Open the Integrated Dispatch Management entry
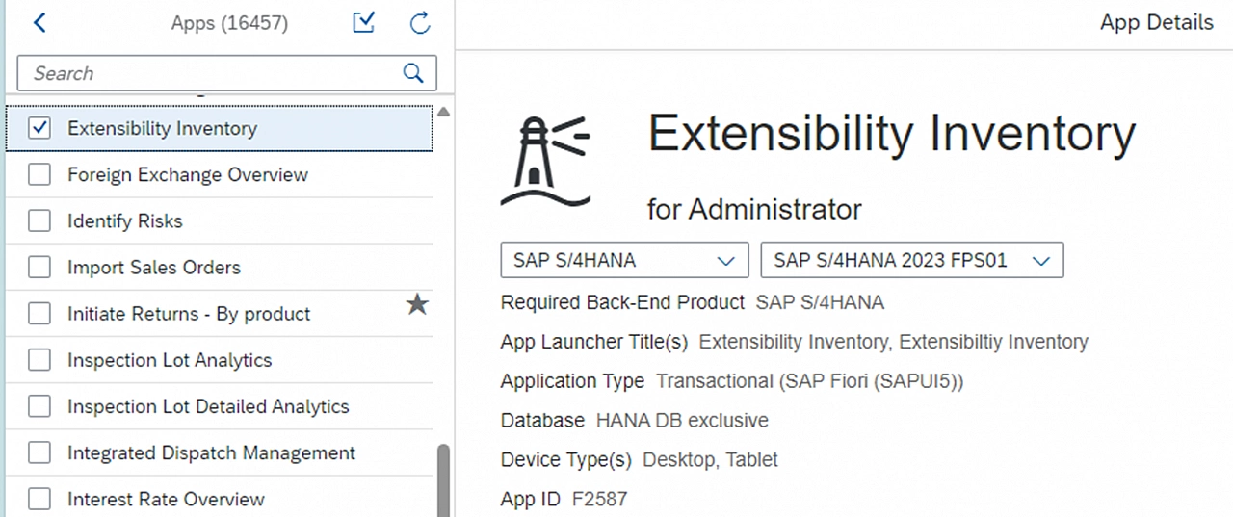1233x517 pixels. click(220, 452)
